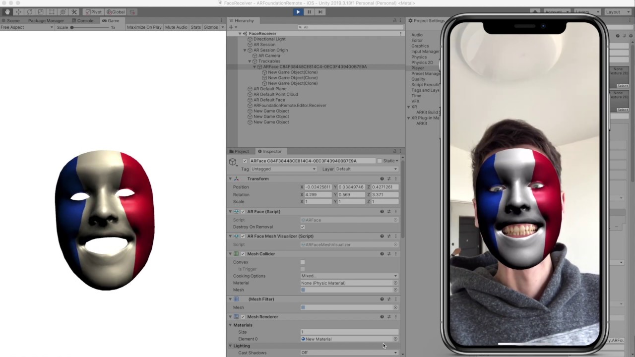Pick Physic Material using object picker
Screen dimensions: 635x357
pos(395,283)
